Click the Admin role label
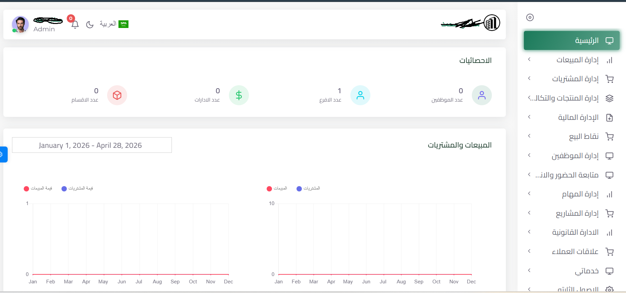This screenshot has height=293, width=626. [x=44, y=29]
